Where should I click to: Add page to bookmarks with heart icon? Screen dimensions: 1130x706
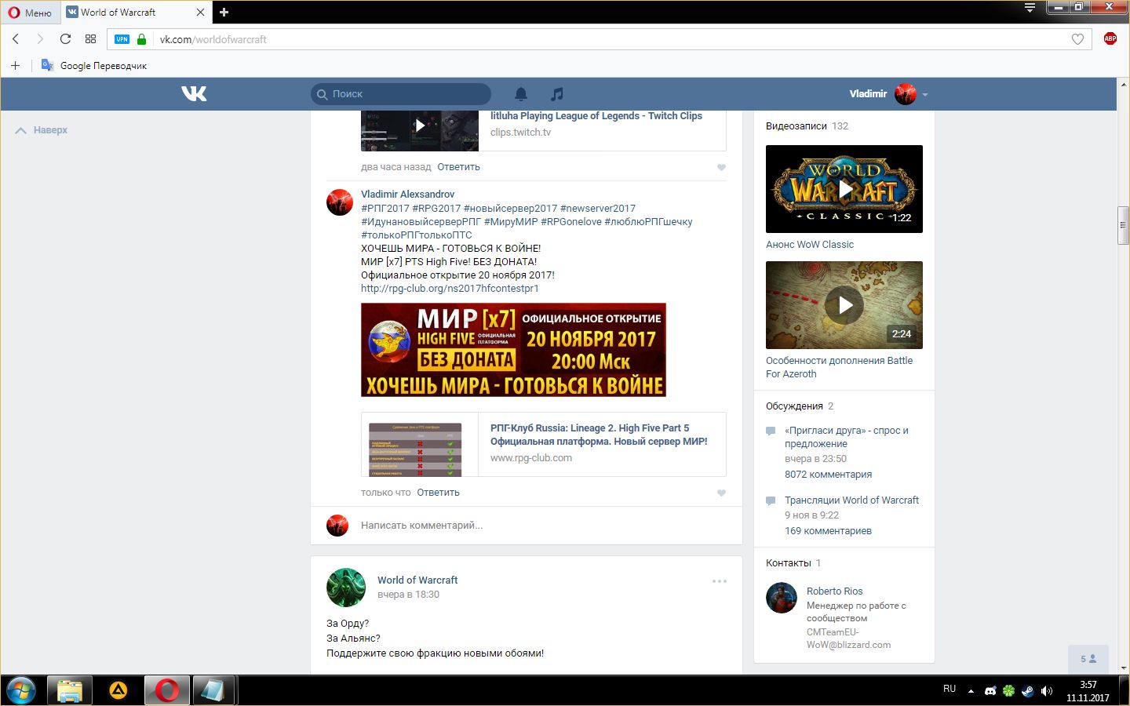1077,39
